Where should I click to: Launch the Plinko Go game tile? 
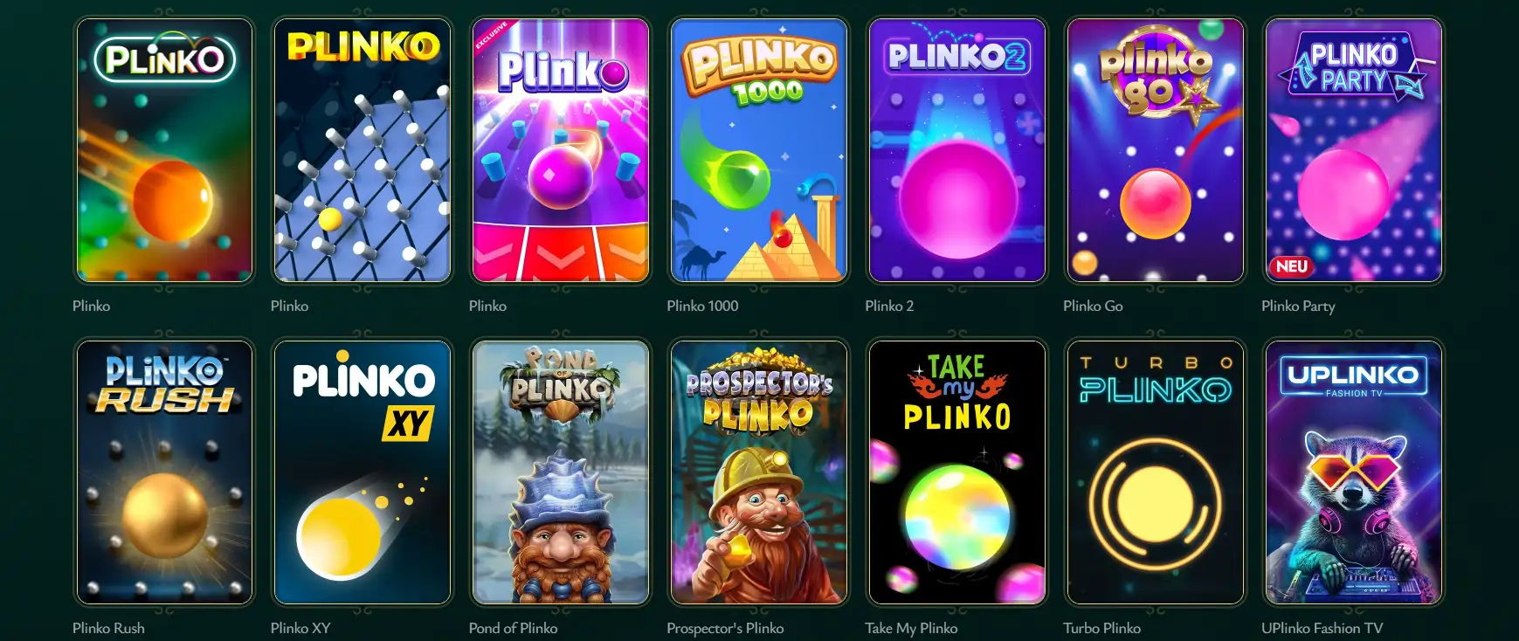point(1155,150)
